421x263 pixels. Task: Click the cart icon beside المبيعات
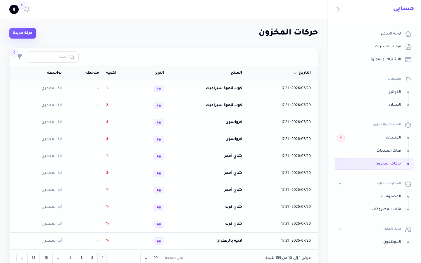408,79
